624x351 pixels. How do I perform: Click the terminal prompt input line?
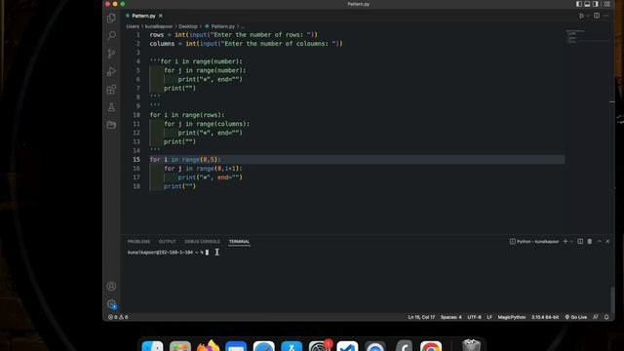click(169, 253)
